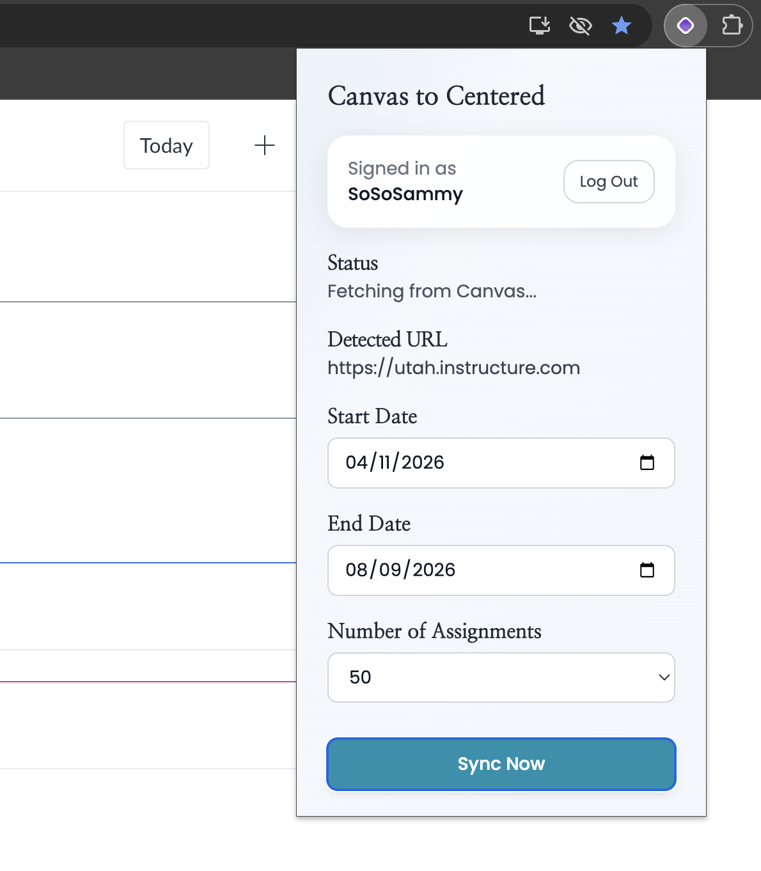Select the detected URL utah.instructure.com text
The width and height of the screenshot is (761, 871).
click(x=453, y=368)
